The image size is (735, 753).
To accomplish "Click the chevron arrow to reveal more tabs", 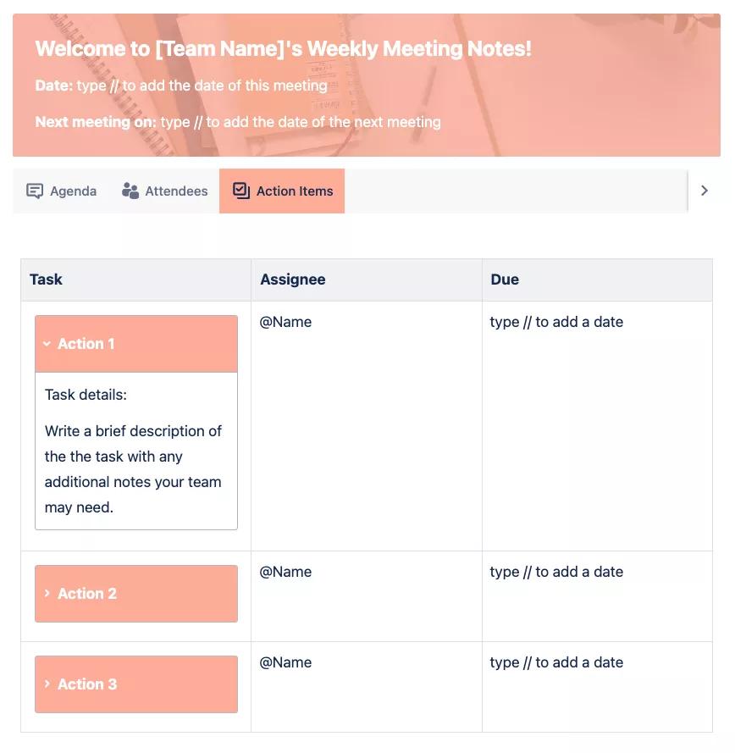I will [x=705, y=190].
